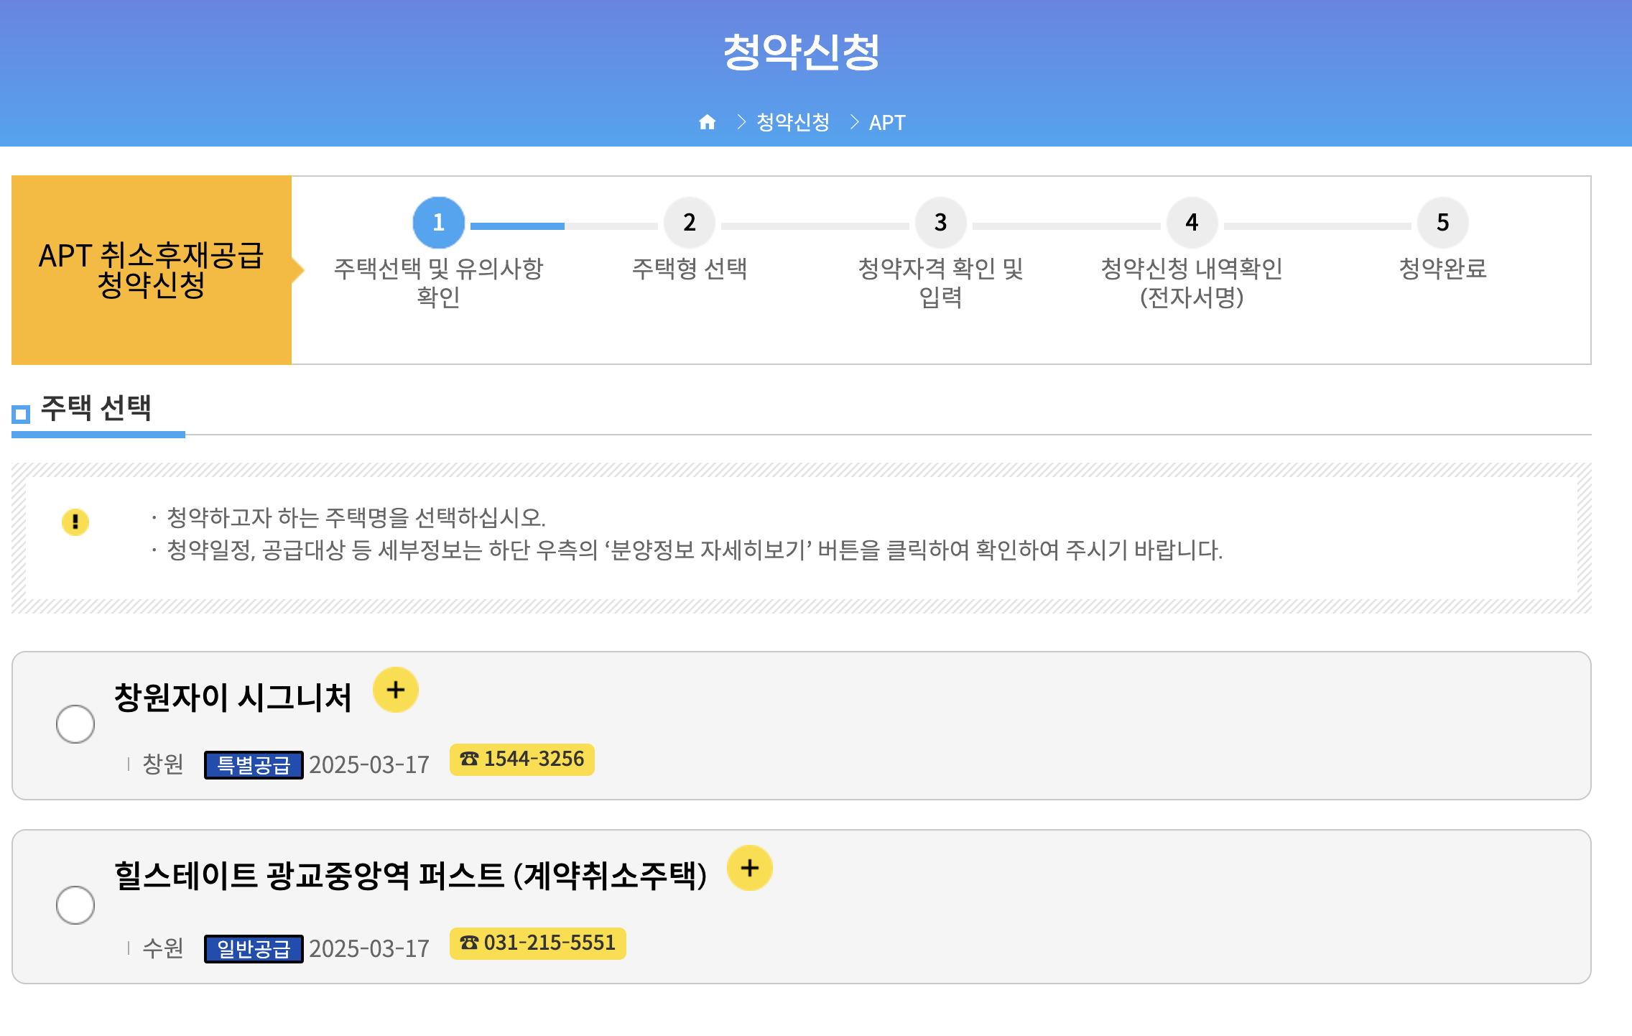
Task: Expand details plus icon for 힐스테이트 광교중앙역 퍼스트
Action: pos(750,868)
